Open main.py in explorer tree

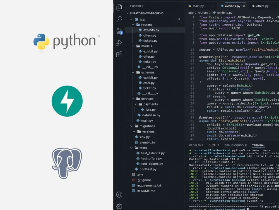pyautogui.click(x=147, y=121)
